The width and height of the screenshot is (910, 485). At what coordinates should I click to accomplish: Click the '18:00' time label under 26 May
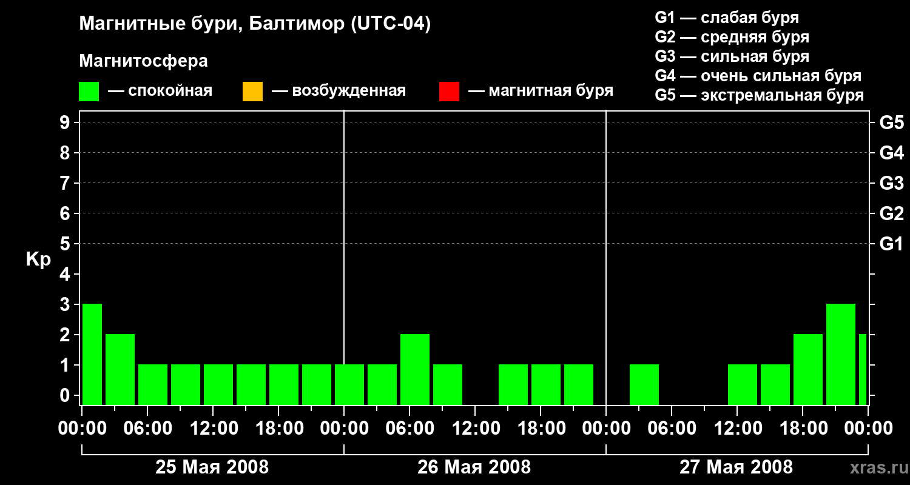(541, 429)
